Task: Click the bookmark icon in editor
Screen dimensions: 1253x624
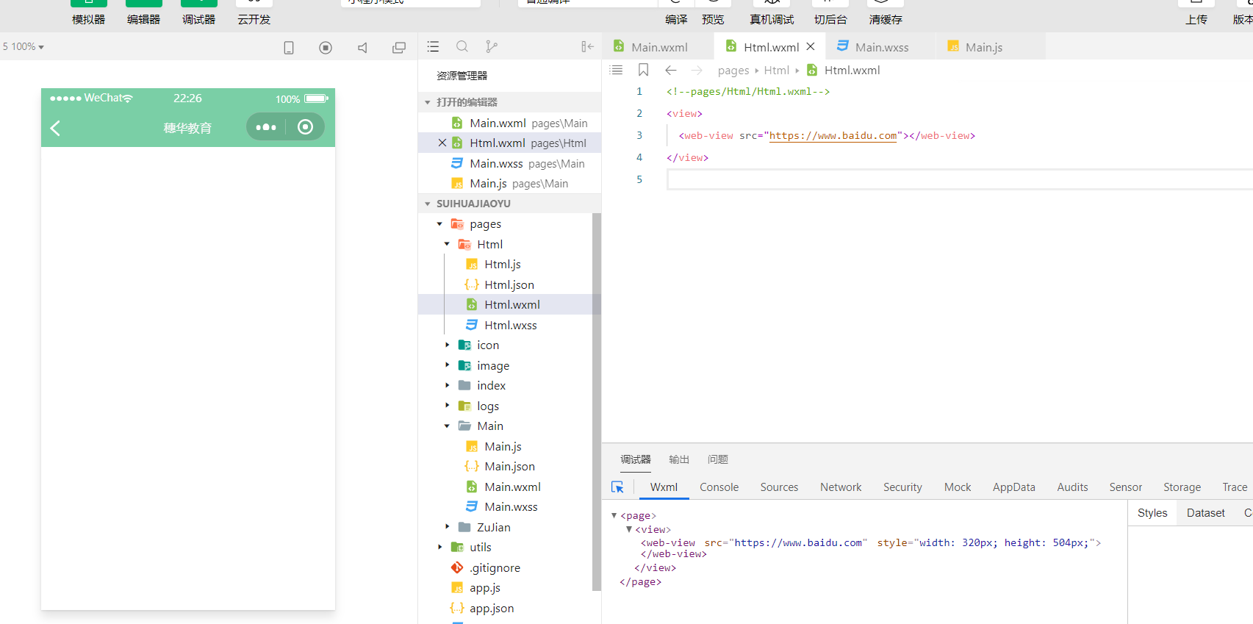Action: 643,70
